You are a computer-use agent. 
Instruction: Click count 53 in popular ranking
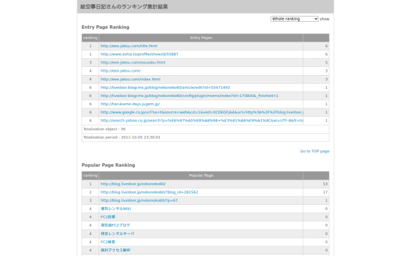pyautogui.click(x=325, y=184)
